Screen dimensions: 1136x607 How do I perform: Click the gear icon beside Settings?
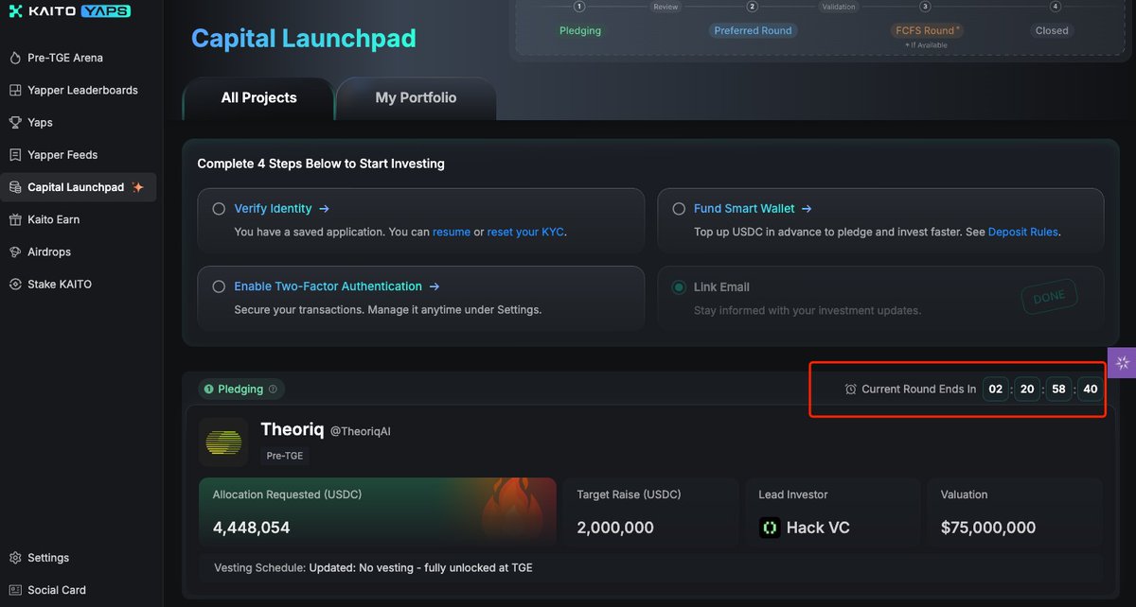click(x=14, y=558)
